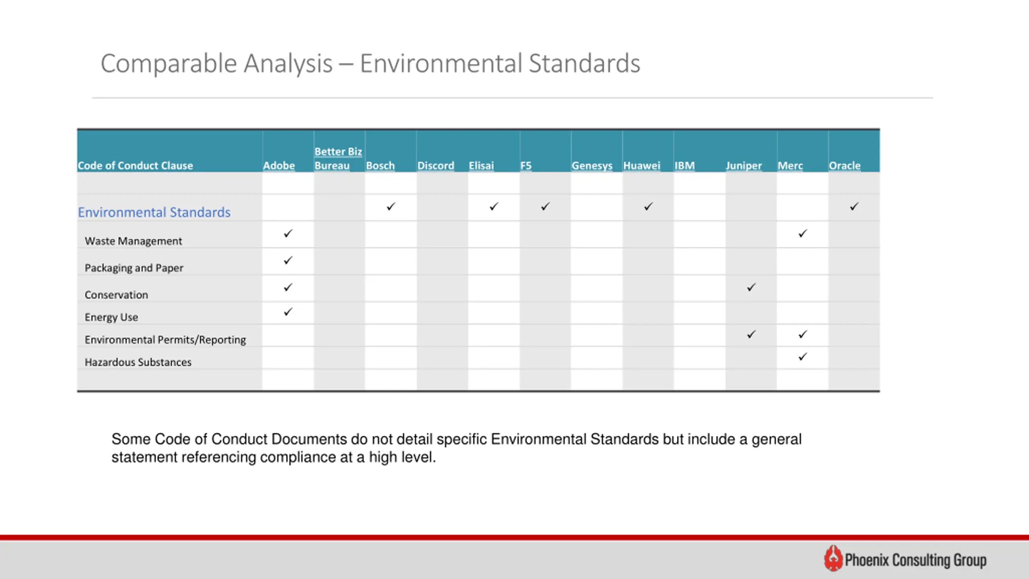Select the 'Oracle' column header
This screenshot has height=579, width=1029.
845,166
